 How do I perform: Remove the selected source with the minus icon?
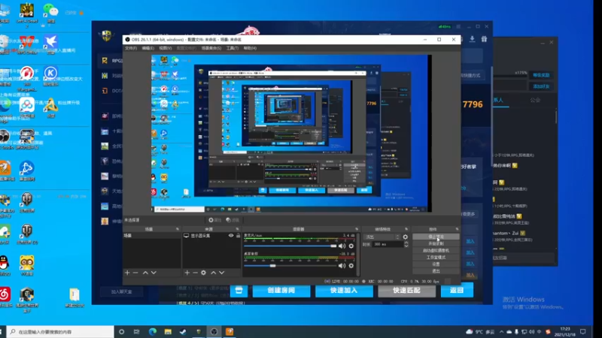[195, 273]
